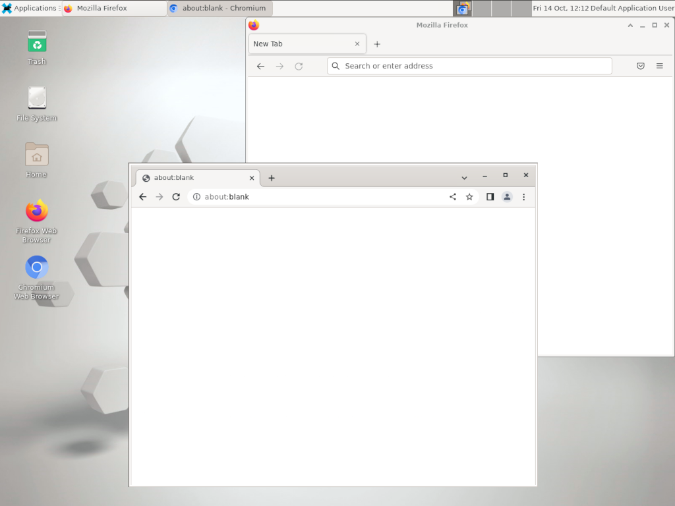Close the about:blank tab in Chromium
Image resolution: width=675 pixels, height=506 pixels.
(252, 178)
